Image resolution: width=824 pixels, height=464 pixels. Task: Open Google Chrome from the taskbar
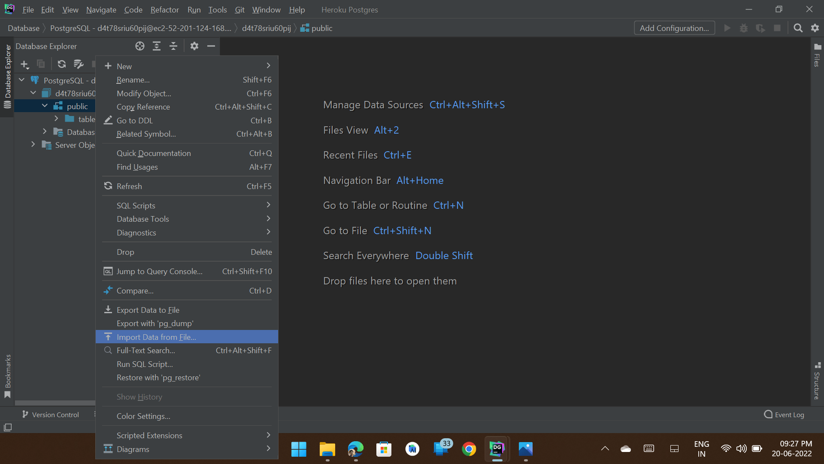point(469,449)
